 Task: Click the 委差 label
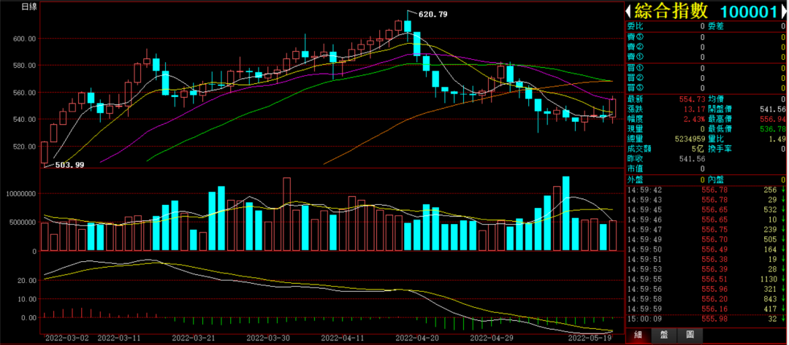[715, 26]
